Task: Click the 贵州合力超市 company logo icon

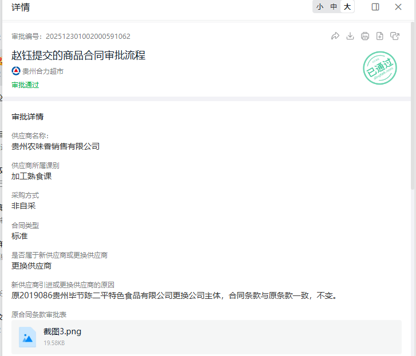Action: pos(16,71)
